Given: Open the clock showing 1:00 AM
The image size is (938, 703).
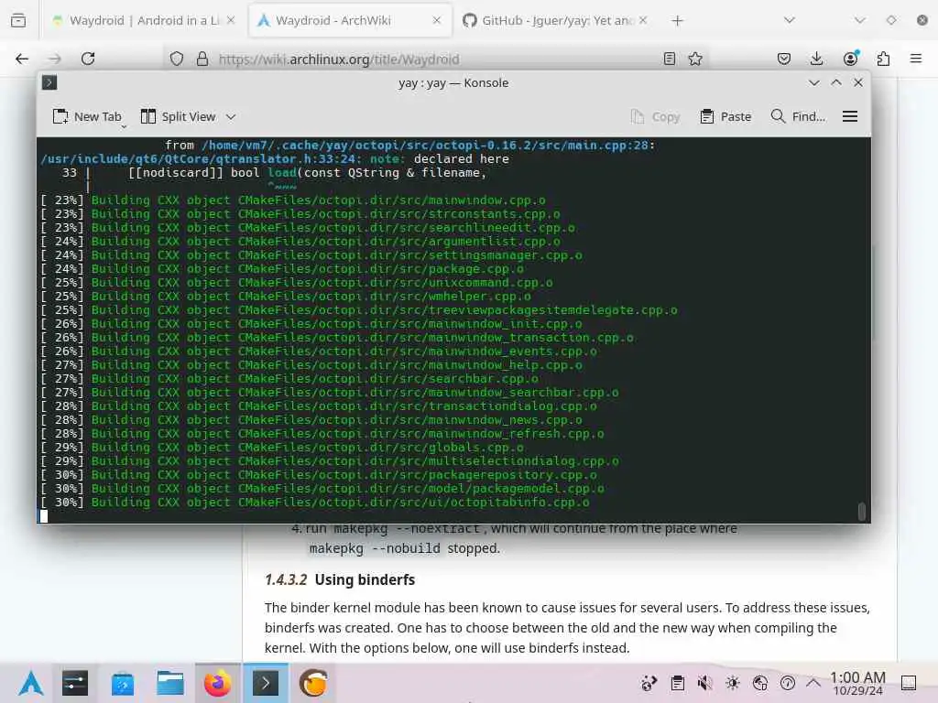Looking at the screenshot, I should pos(857,683).
